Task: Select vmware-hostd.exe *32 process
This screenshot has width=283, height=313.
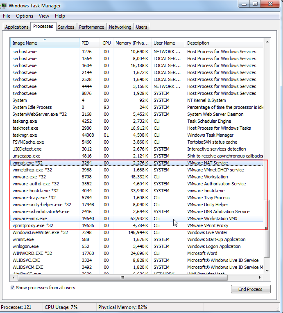Action: (137, 191)
